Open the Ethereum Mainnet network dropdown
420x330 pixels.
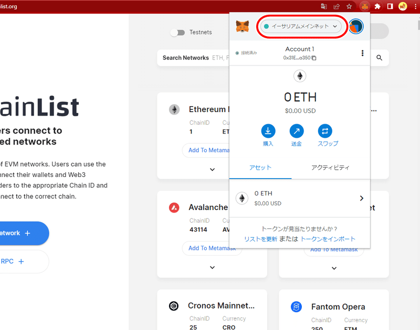tap(301, 26)
